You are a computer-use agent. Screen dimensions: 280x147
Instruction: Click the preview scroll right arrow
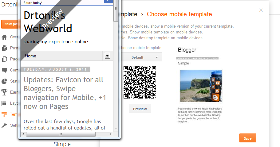[x=111, y=134]
